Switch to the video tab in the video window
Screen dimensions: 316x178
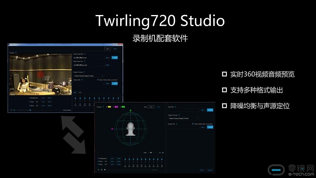click(107, 49)
